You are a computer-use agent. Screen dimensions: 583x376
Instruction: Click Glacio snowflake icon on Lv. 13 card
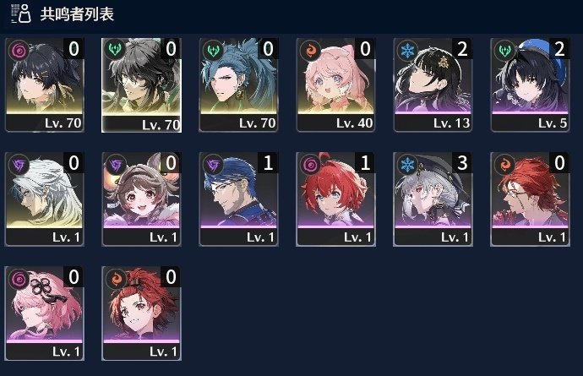pos(407,50)
